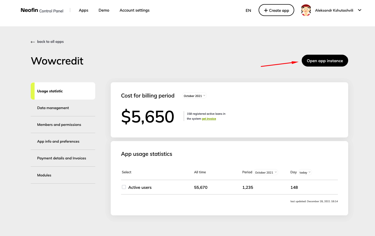Click the back arrow icon
Viewport: 375px width, 236px height.
pyautogui.click(x=33, y=42)
